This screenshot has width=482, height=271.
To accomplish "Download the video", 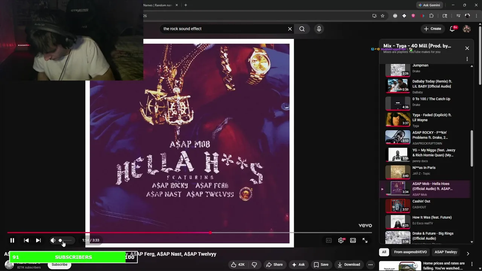I will (349, 265).
